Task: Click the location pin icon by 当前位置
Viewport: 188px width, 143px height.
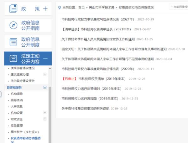Action: [x=60, y=7]
